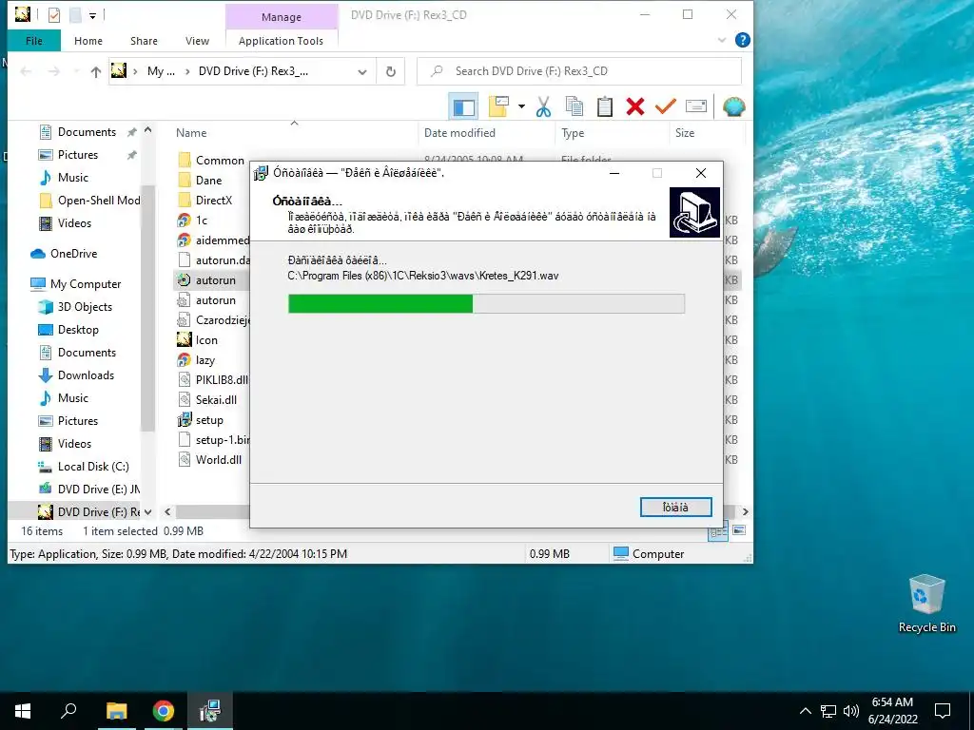Screen dimensions: 974x730
Task: Click the search DVD Drive box
Action: point(579,71)
